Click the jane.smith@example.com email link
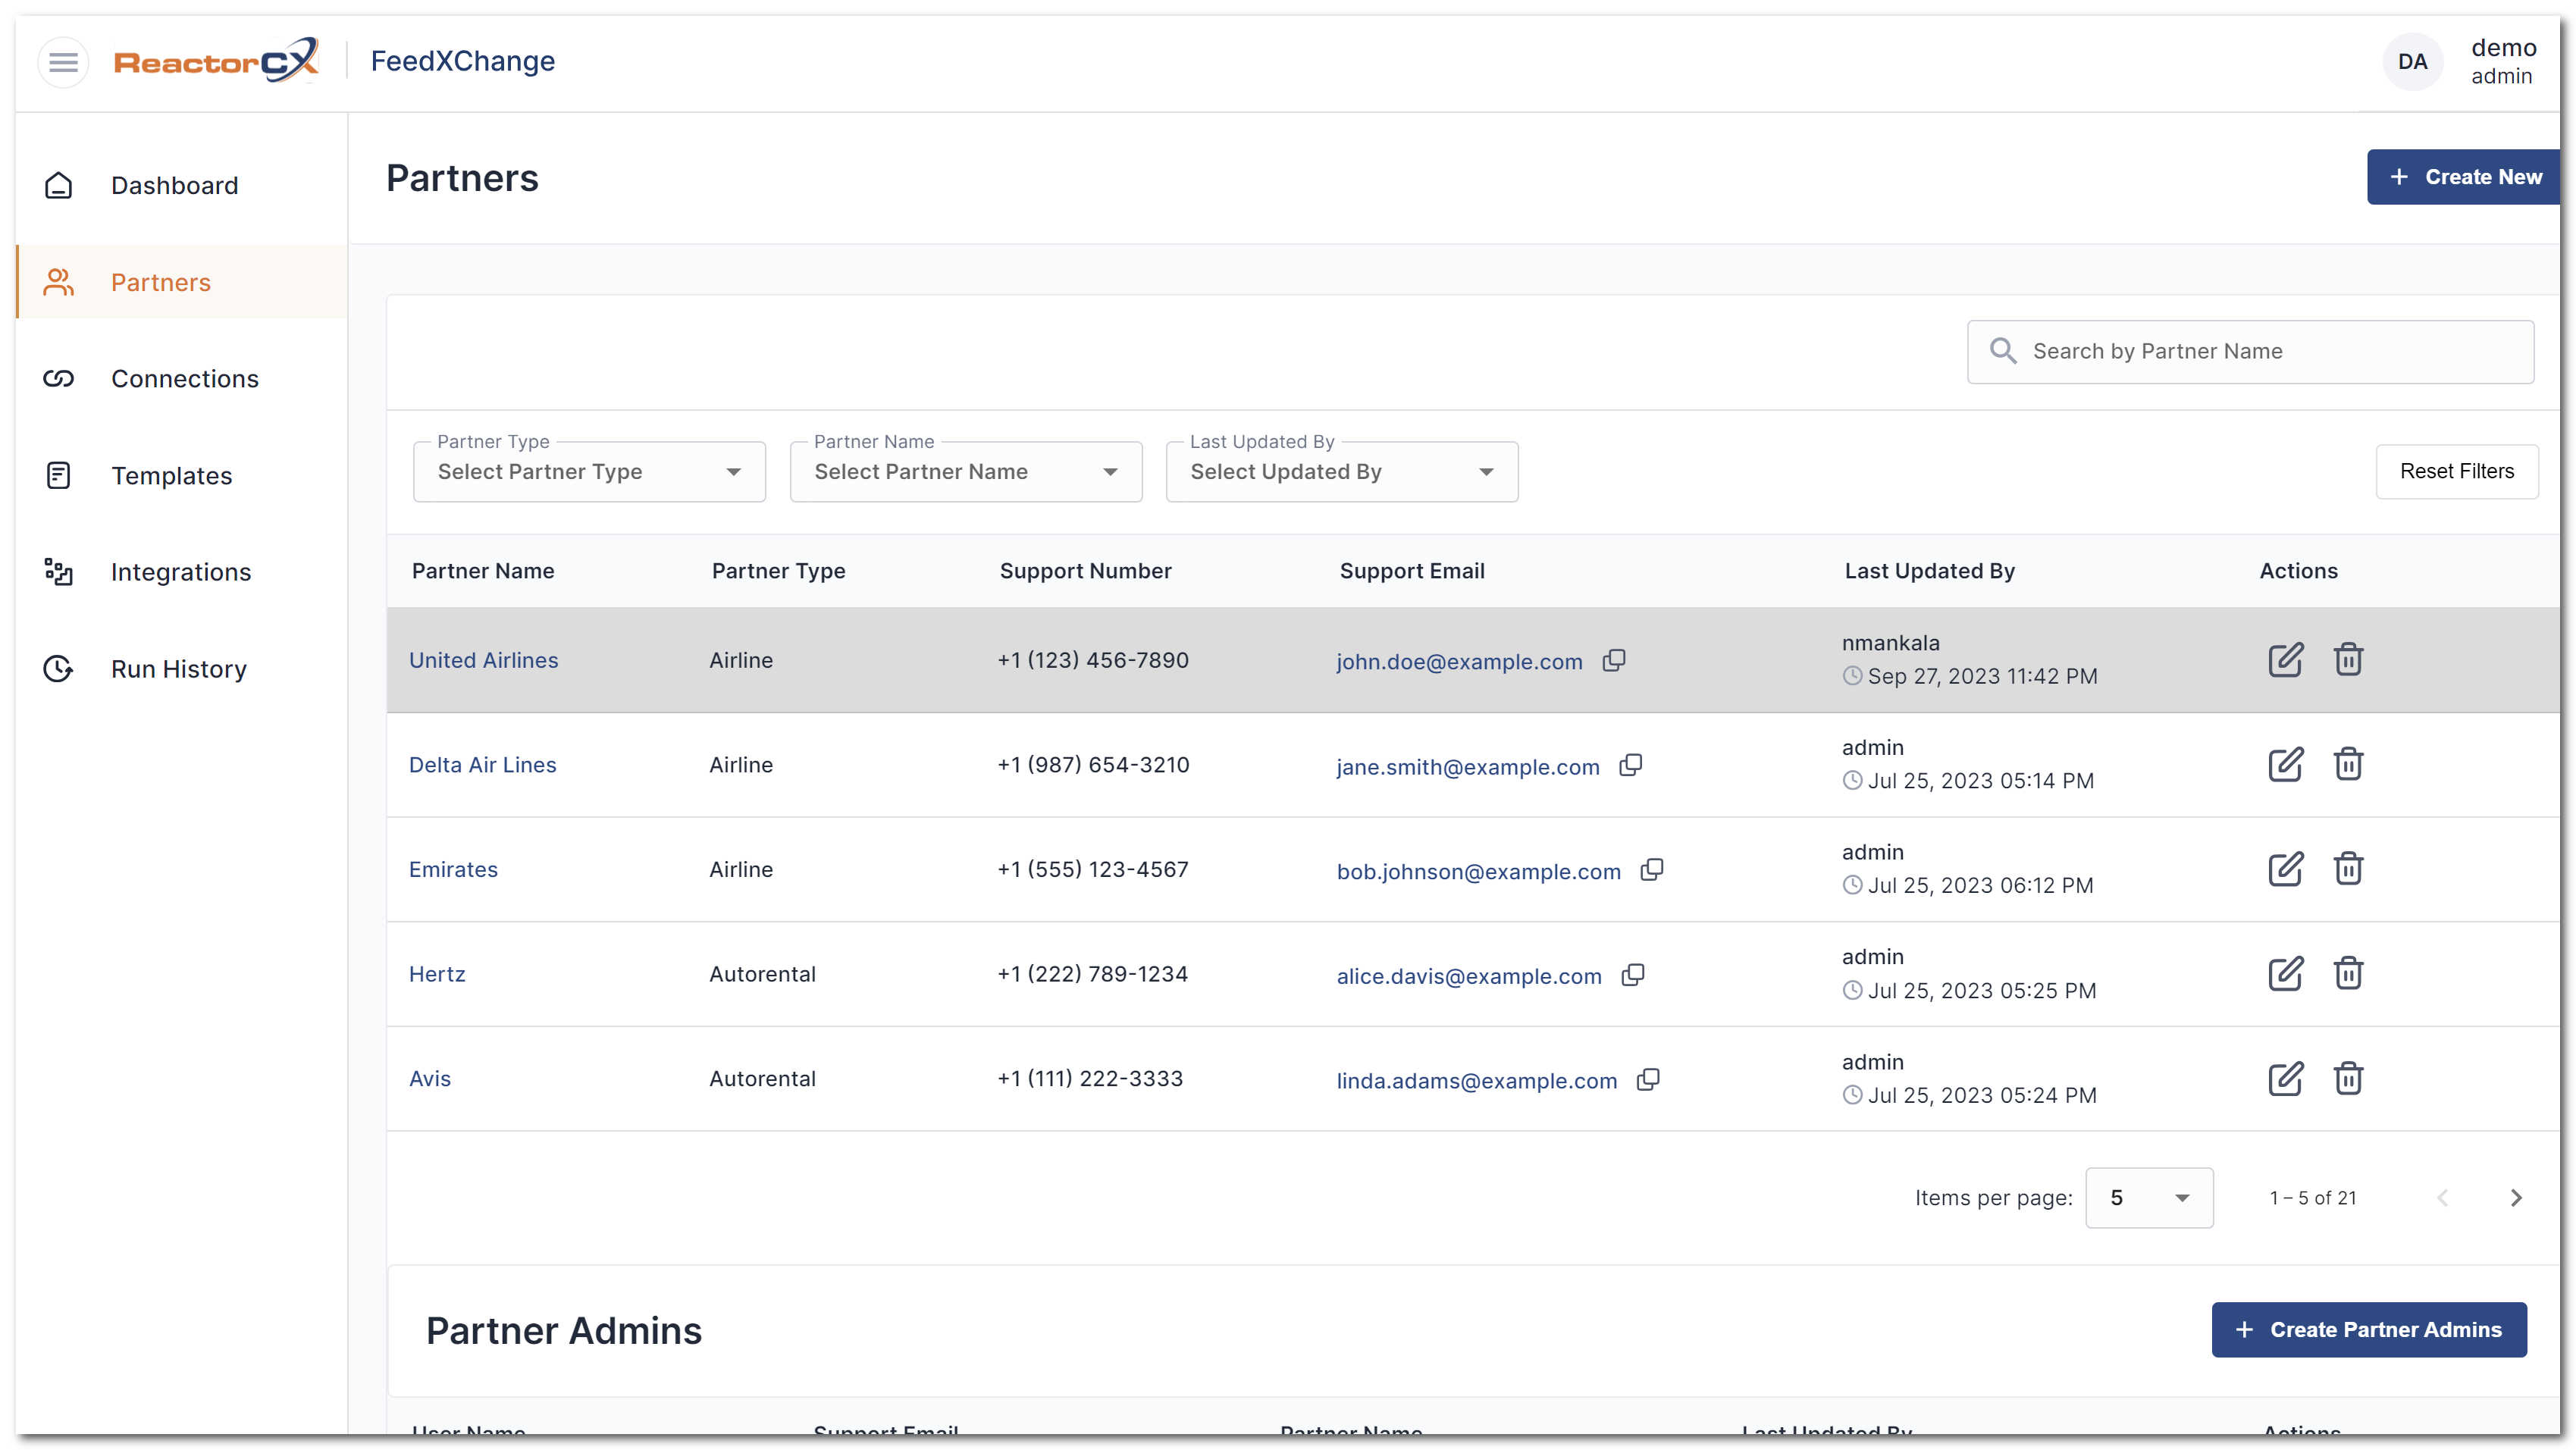 tap(1468, 767)
